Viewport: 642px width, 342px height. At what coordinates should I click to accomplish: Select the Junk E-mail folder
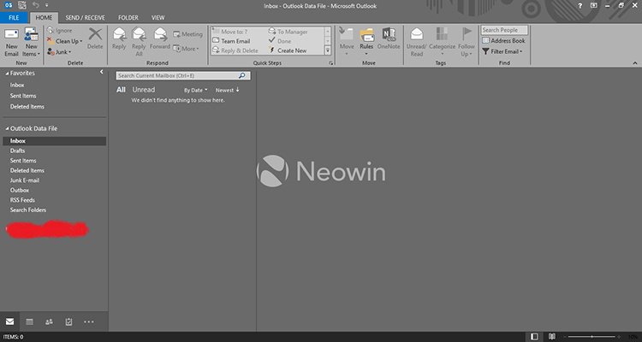[x=25, y=180]
